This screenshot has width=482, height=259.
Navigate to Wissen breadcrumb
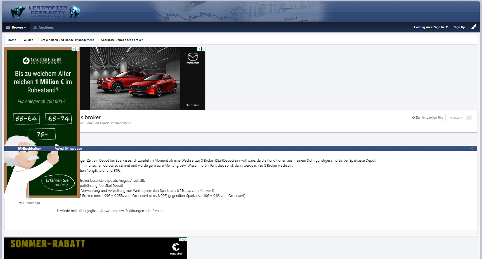pos(28,40)
